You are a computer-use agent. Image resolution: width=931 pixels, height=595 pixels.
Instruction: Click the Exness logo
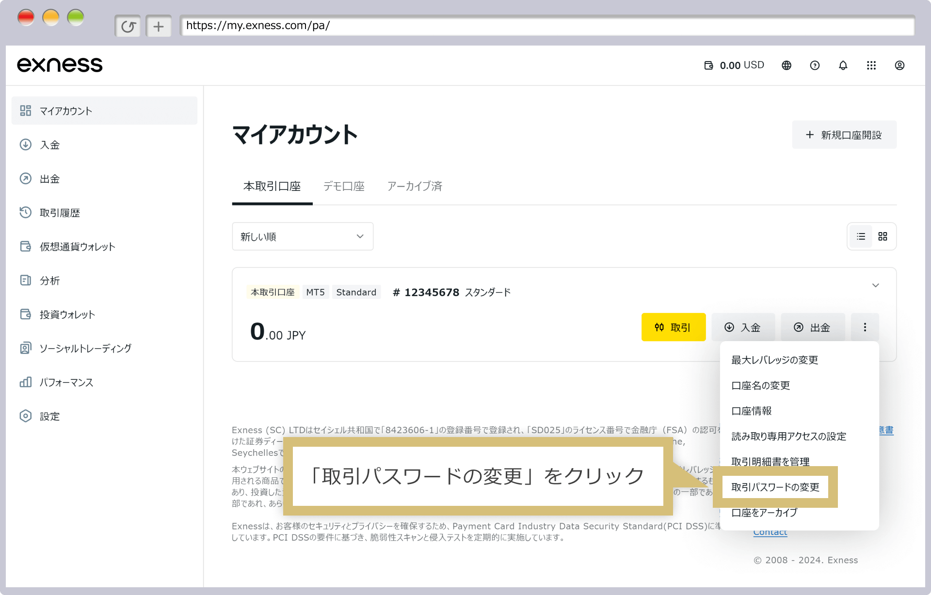tap(60, 65)
